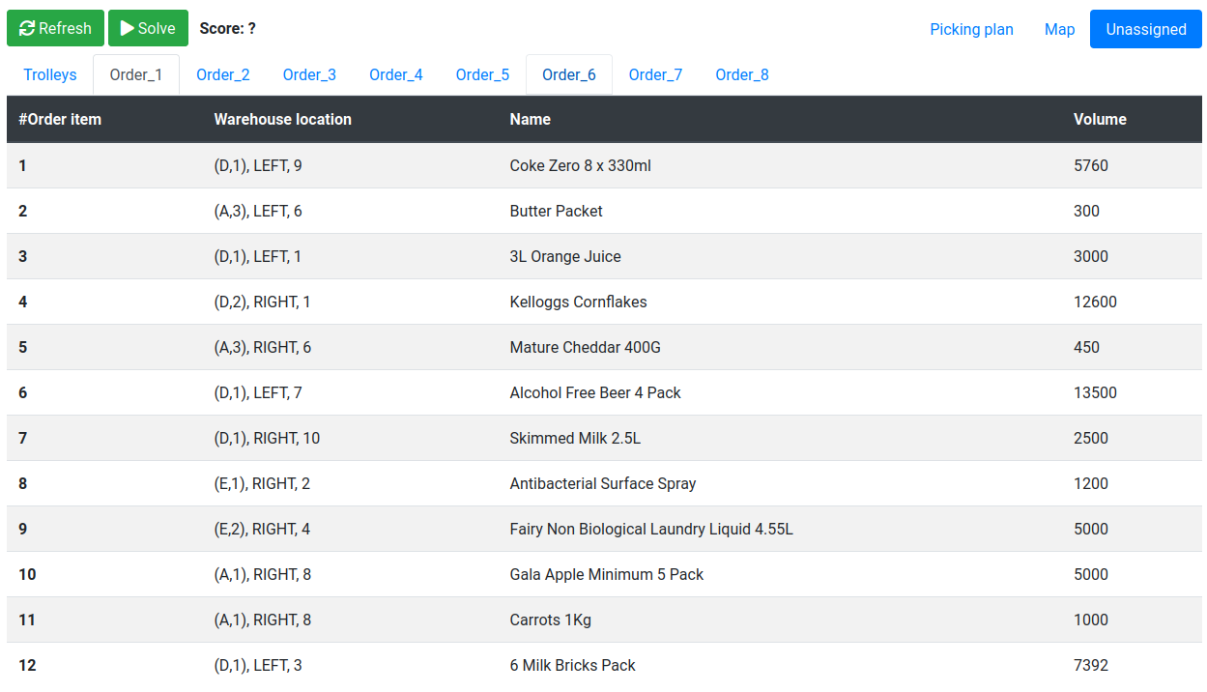Go to the Order_4 tab

[396, 74]
